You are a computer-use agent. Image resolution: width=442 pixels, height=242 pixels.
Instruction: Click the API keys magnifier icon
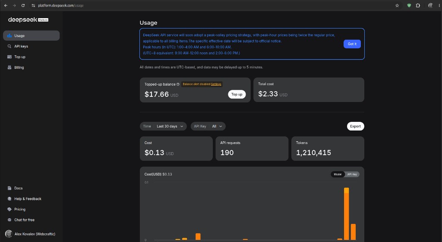(x=9, y=46)
